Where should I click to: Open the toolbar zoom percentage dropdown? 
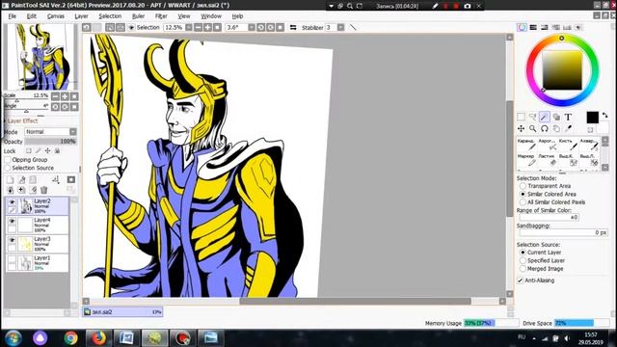tap(189, 27)
